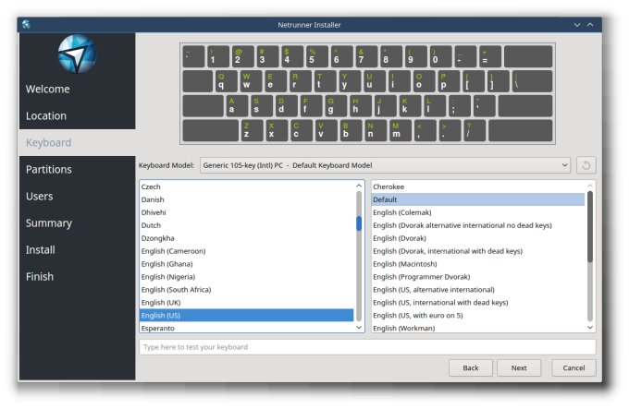Select Danish in the language list
629x409 pixels.
[x=246, y=199]
